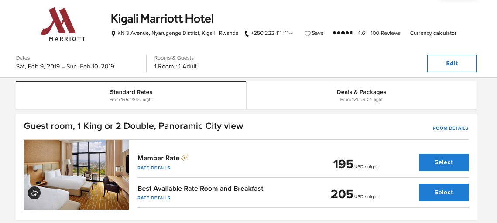Click the Save heart icon

[x=307, y=34]
